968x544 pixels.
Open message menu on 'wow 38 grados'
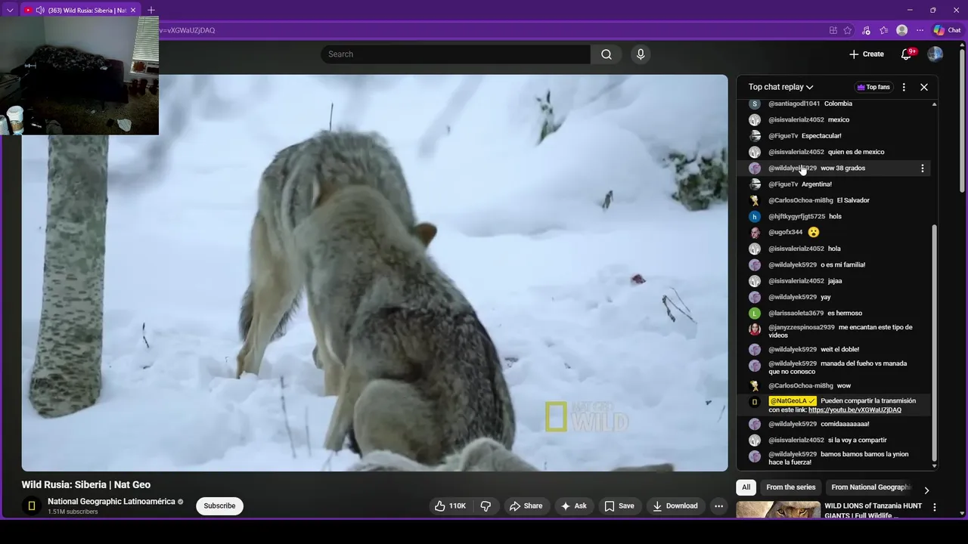click(922, 168)
